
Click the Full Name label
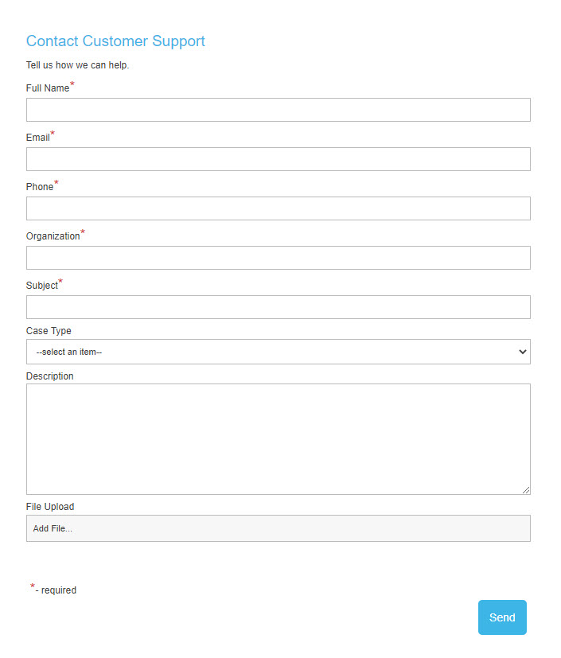[x=48, y=88]
